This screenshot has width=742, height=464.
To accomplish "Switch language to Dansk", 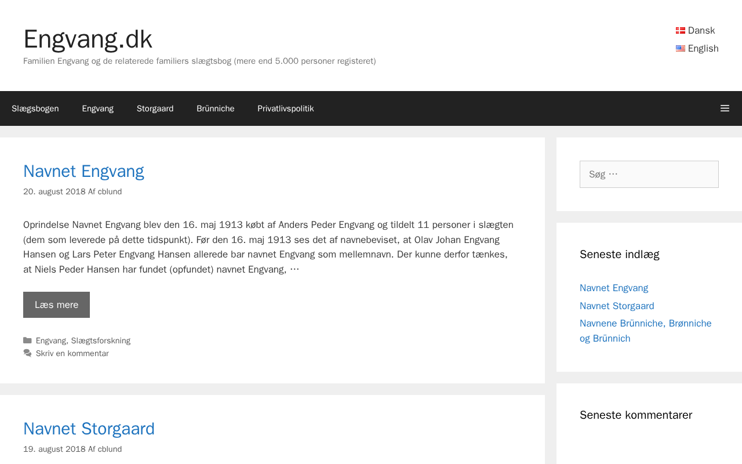I will coord(701,31).
